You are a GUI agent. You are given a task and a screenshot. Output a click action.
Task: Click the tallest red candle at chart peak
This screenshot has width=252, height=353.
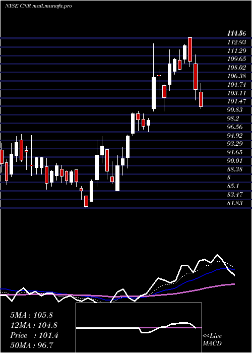190,49
